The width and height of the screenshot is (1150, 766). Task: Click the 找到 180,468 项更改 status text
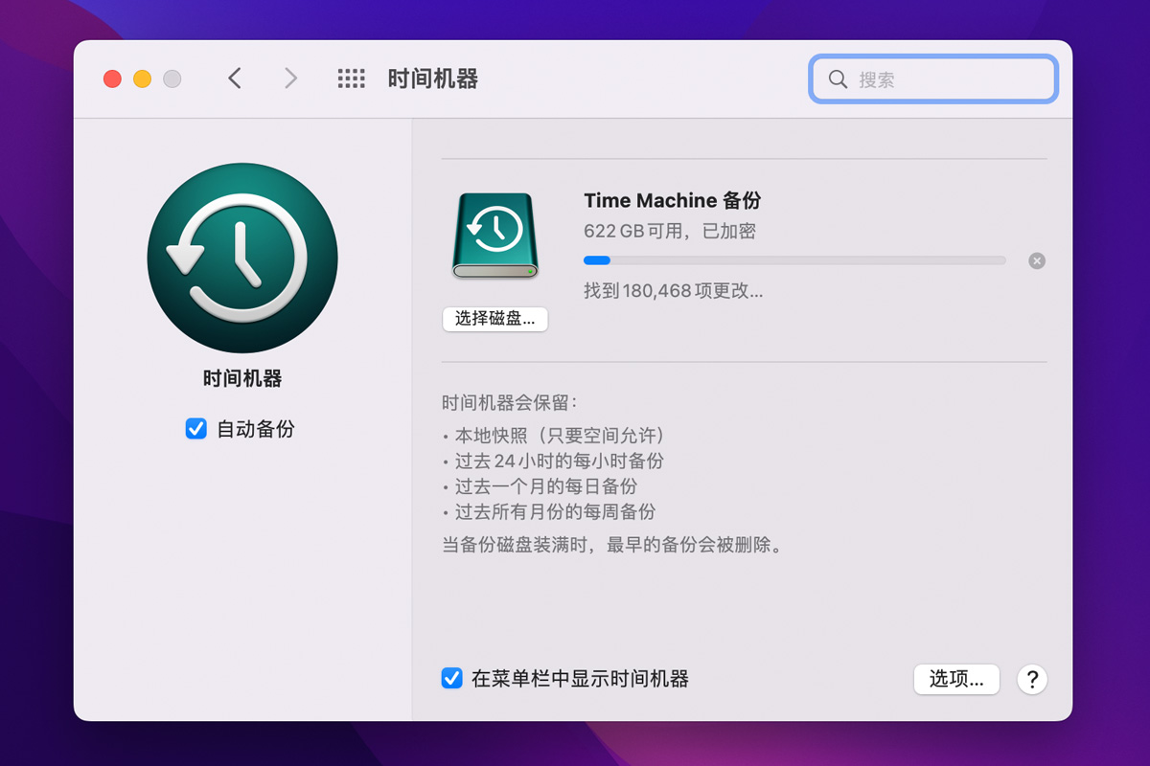point(671,291)
